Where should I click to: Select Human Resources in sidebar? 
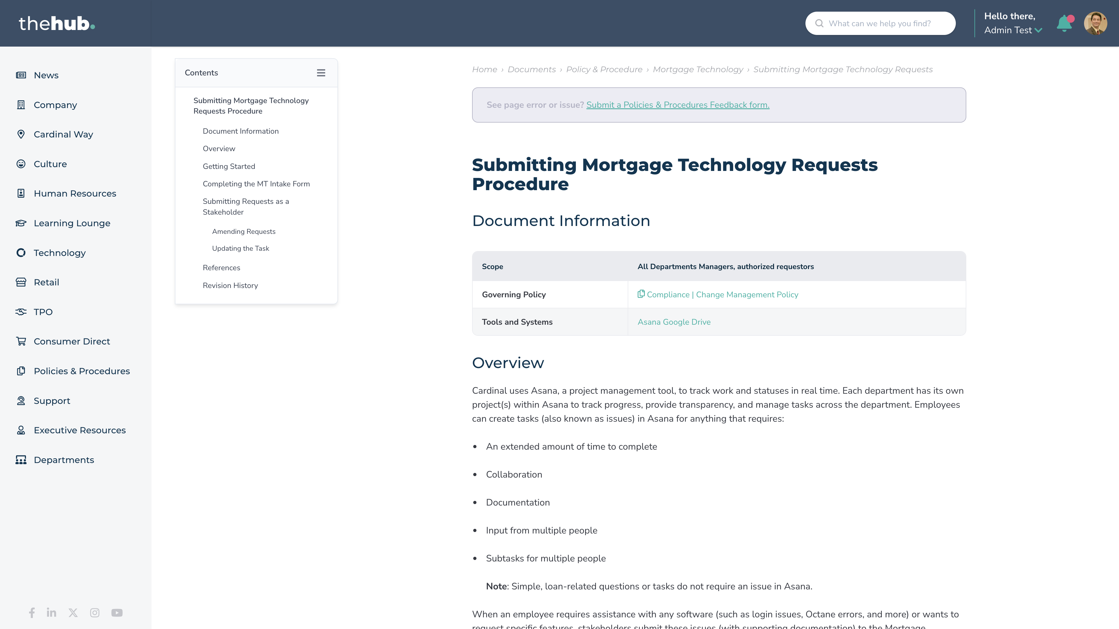pos(75,194)
